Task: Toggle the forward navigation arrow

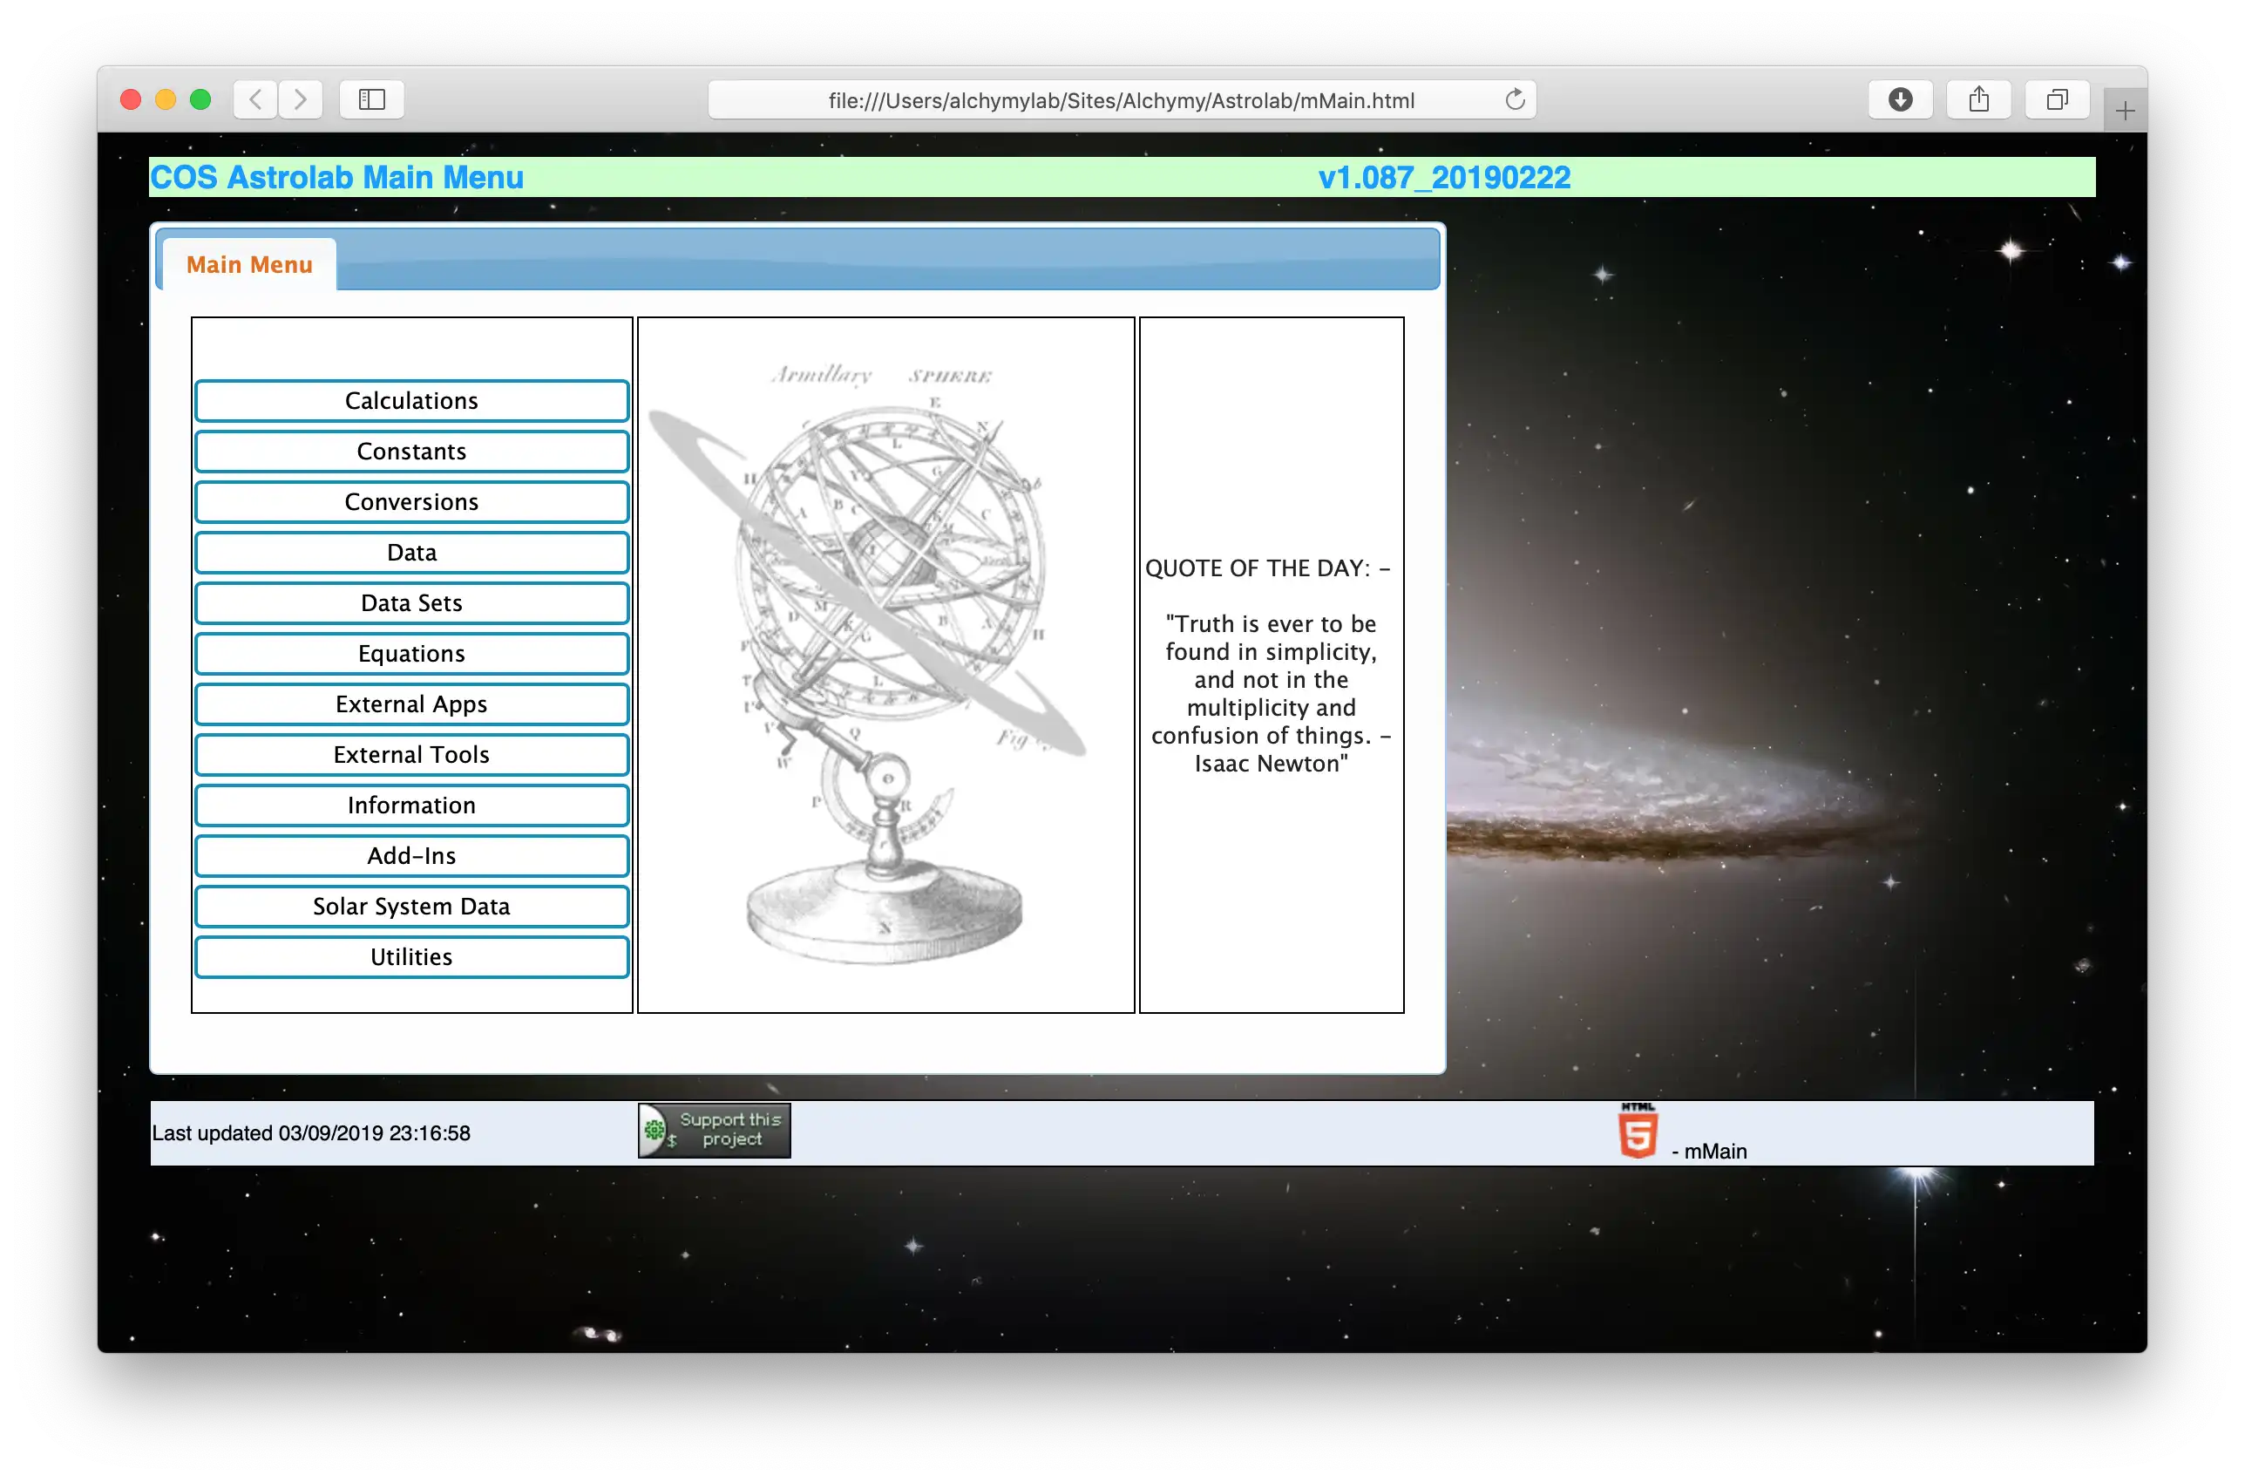Action: pyautogui.click(x=301, y=99)
